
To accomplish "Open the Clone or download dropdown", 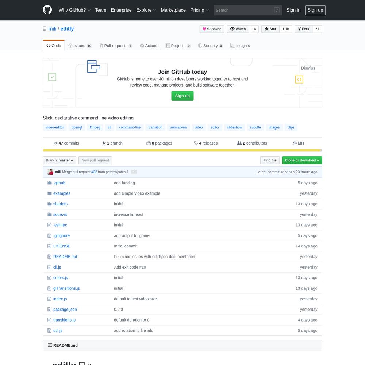I will [302, 160].
